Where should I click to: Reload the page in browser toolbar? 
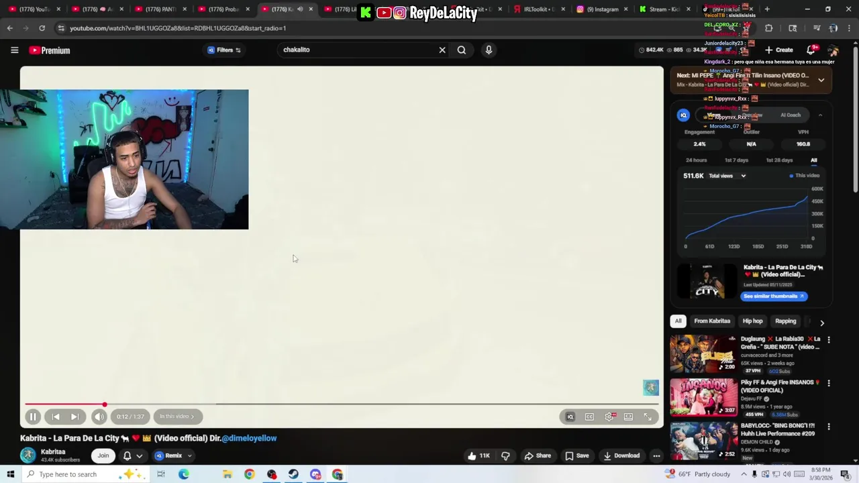coord(42,28)
